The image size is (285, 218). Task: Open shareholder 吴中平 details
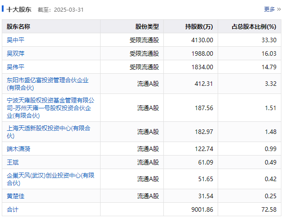[x=16, y=40]
